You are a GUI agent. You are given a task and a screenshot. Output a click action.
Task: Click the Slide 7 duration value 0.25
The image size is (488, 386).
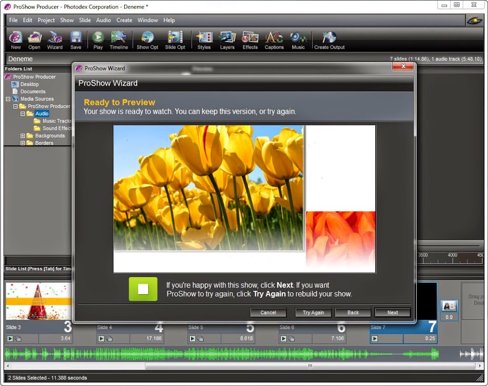[430, 338]
